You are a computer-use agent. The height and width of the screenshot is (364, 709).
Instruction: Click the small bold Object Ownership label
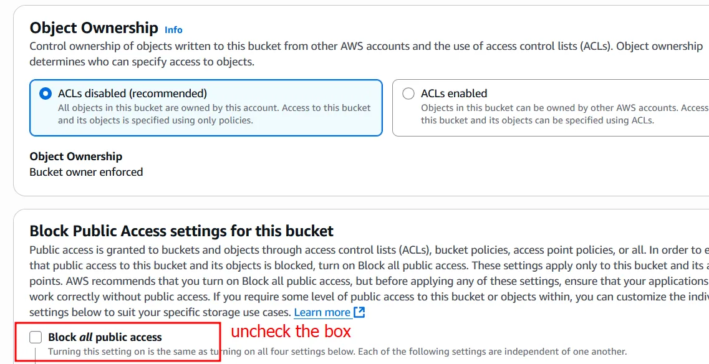[75, 156]
